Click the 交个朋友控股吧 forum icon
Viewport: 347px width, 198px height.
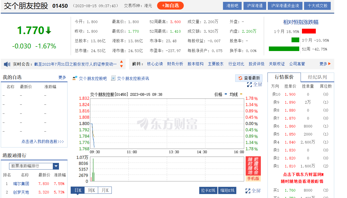point(75,78)
